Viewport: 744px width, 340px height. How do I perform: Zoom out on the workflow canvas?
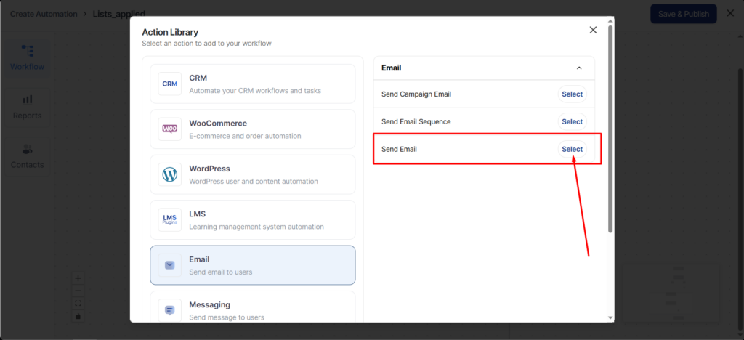(78, 291)
